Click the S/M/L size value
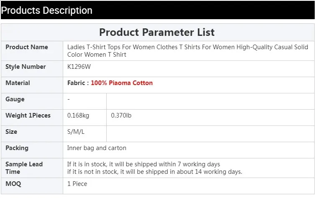The height and width of the screenshot is (198, 316). coord(76,132)
